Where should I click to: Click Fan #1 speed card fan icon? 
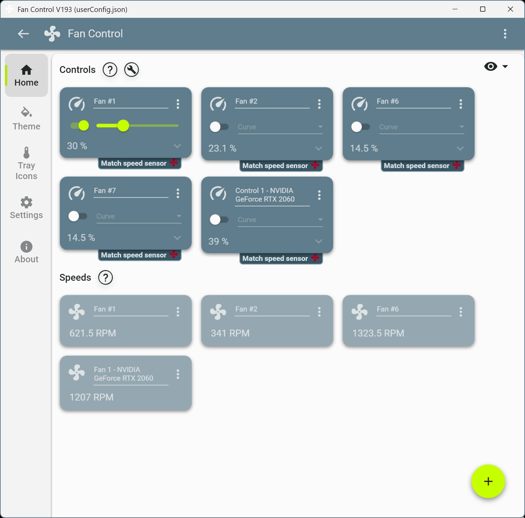pos(77,312)
